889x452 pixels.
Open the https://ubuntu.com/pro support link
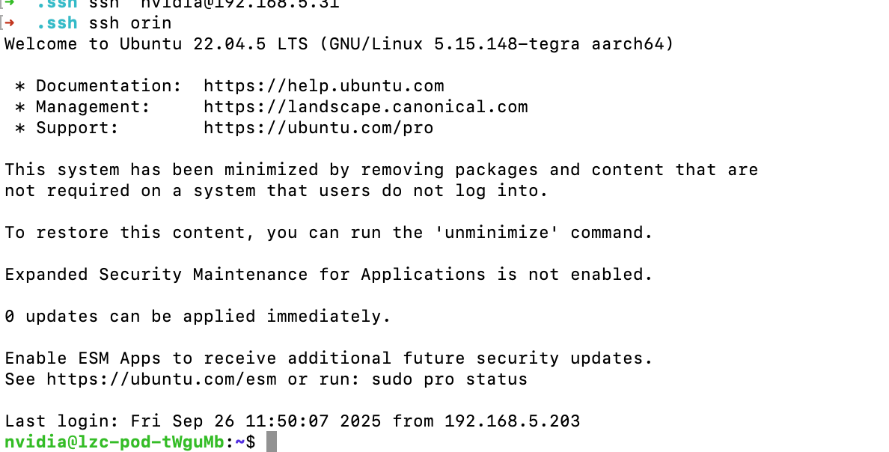[x=319, y=128]
